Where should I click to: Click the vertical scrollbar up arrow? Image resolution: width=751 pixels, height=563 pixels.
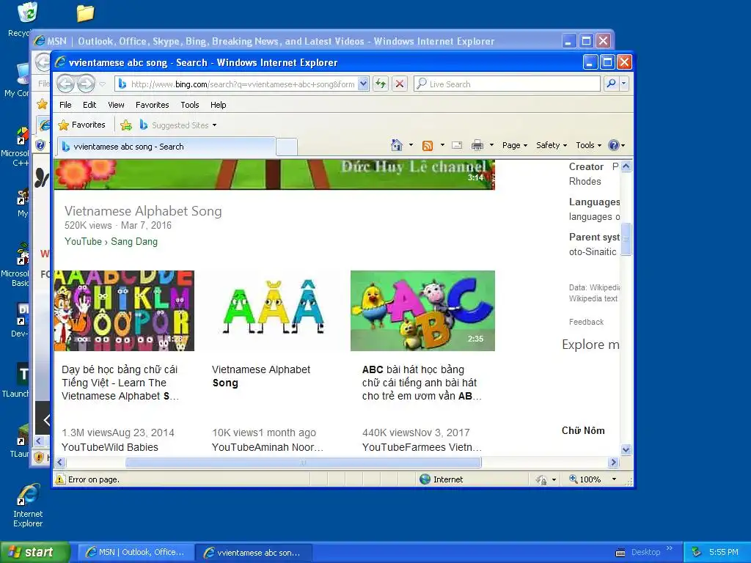point(626,166)
